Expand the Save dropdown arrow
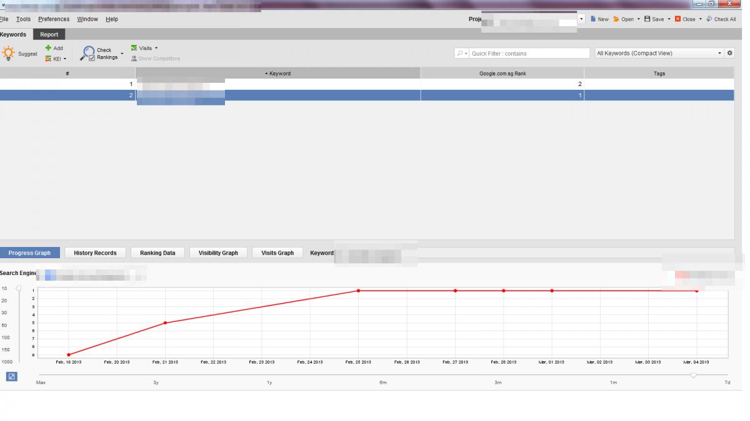 669,19
